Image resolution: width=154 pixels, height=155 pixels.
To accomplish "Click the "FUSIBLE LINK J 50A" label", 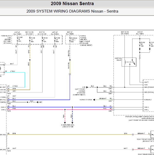I will pyautogui.click(x=74, y=40).
